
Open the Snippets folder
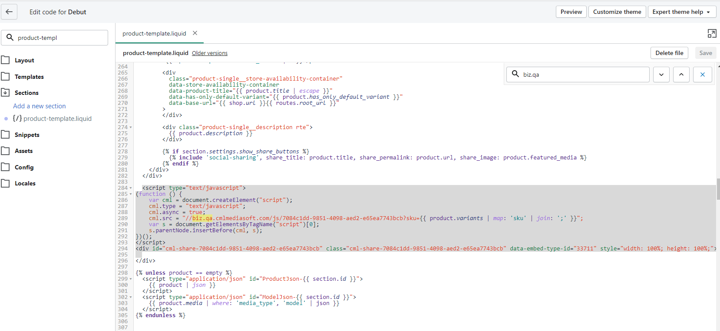click(x=27, y=135)
